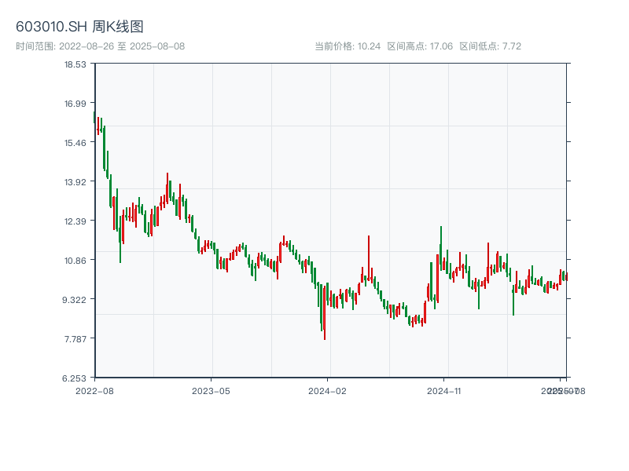Viewport: 629px width, 471px height.
Task: Click the overlapping 2025-07/08 x-axis label
Action: (x=562, y=390)
